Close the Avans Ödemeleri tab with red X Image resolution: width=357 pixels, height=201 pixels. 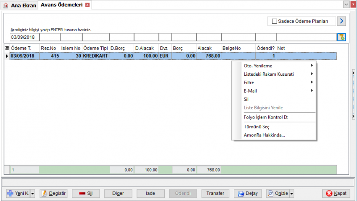click(x=87, y=5)
